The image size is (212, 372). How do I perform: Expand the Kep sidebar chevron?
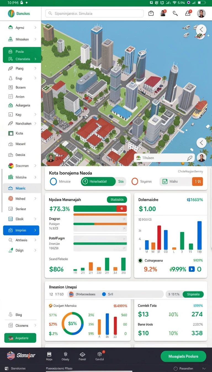click(35, 115)
